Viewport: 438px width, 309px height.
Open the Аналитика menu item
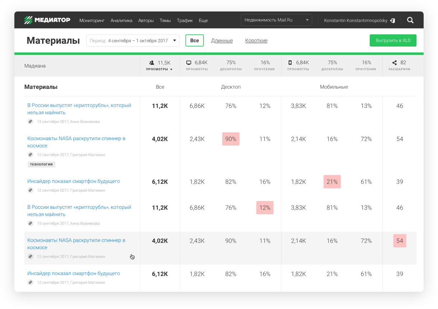pos(121,20)
